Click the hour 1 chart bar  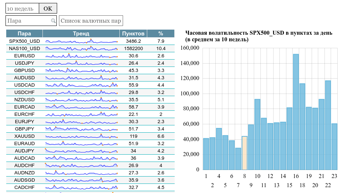pos(206,154)
